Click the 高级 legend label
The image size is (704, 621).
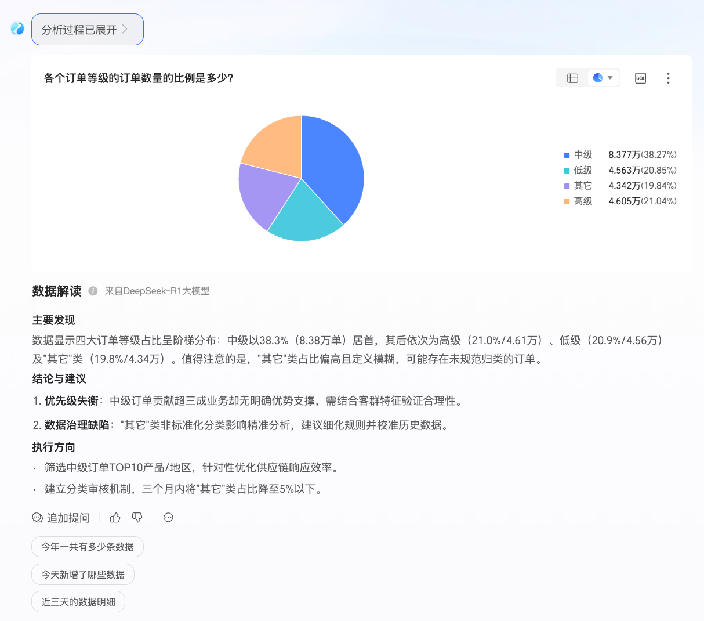[583, 201]
